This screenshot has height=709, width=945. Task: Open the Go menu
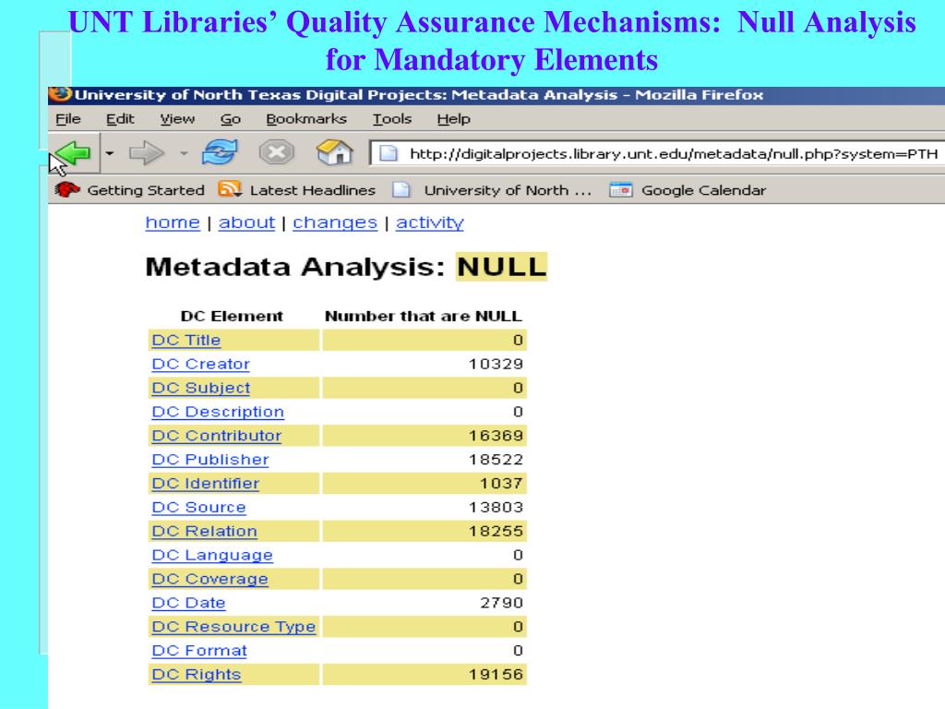click(x=230, y=119)
